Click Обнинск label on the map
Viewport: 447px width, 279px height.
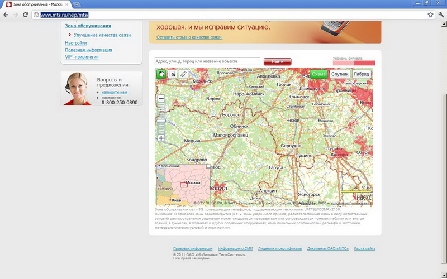pyautogui.click(x=239, y=126)
